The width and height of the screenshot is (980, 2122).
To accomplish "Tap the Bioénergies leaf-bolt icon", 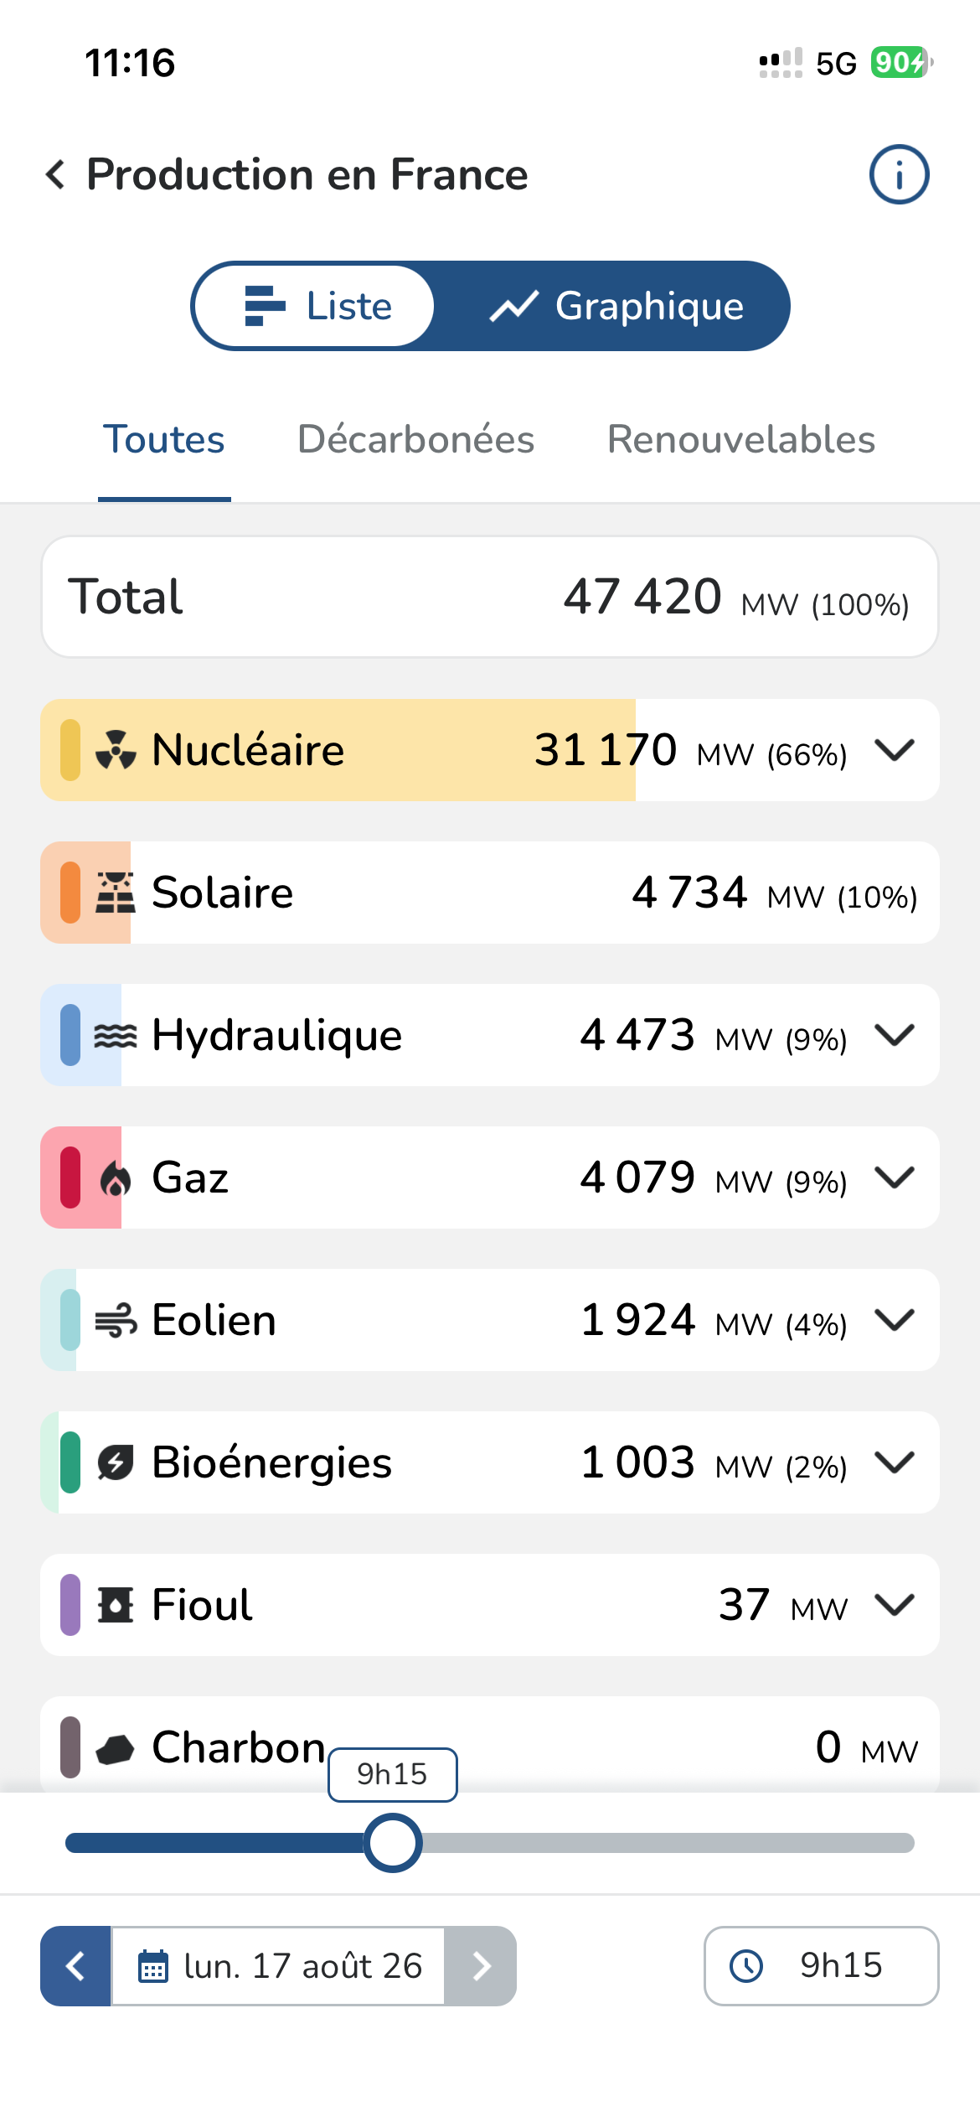I will 116,1463.
